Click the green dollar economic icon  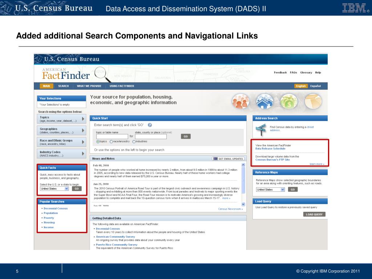(x=289, y=101)
